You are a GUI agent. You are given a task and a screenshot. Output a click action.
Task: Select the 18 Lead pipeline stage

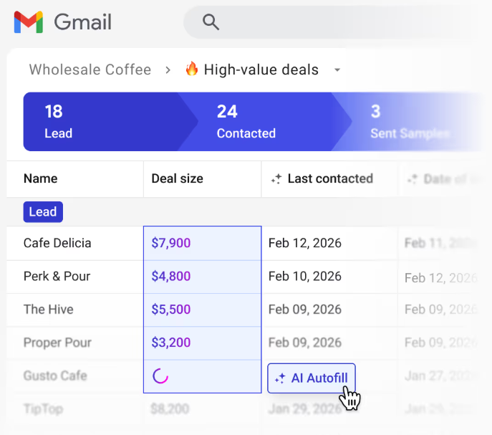pos(104,122)
